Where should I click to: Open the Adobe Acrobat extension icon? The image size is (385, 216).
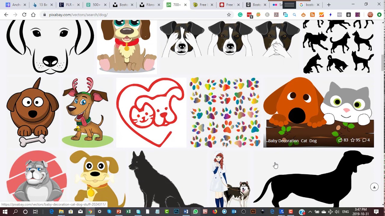[x=276, y=14]
